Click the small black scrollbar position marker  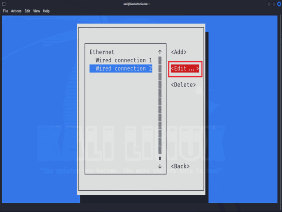(x=160, y=158)
